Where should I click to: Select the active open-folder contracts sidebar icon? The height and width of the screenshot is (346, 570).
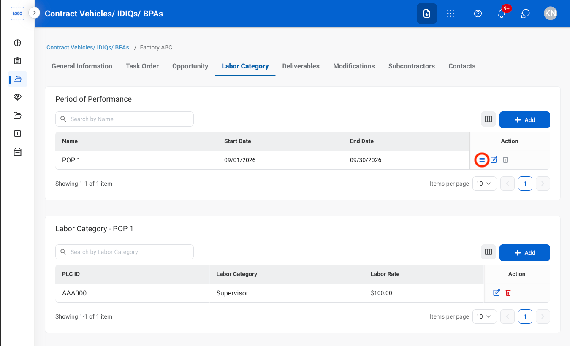click(17, 79)
